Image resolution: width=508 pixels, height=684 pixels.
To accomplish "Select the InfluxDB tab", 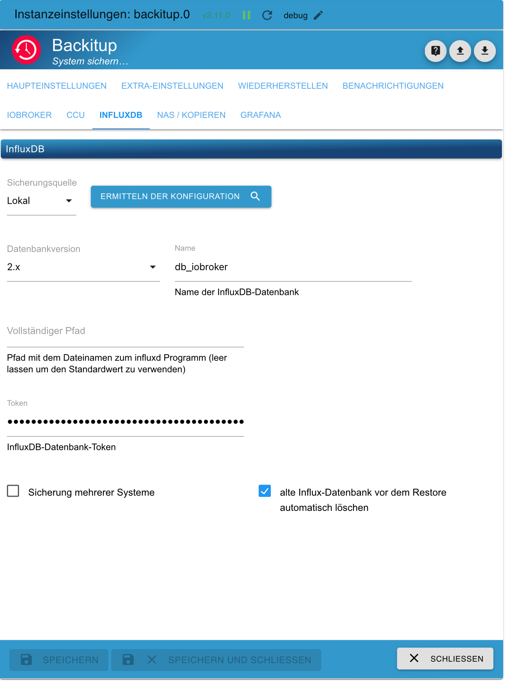I will pos(121,115).
